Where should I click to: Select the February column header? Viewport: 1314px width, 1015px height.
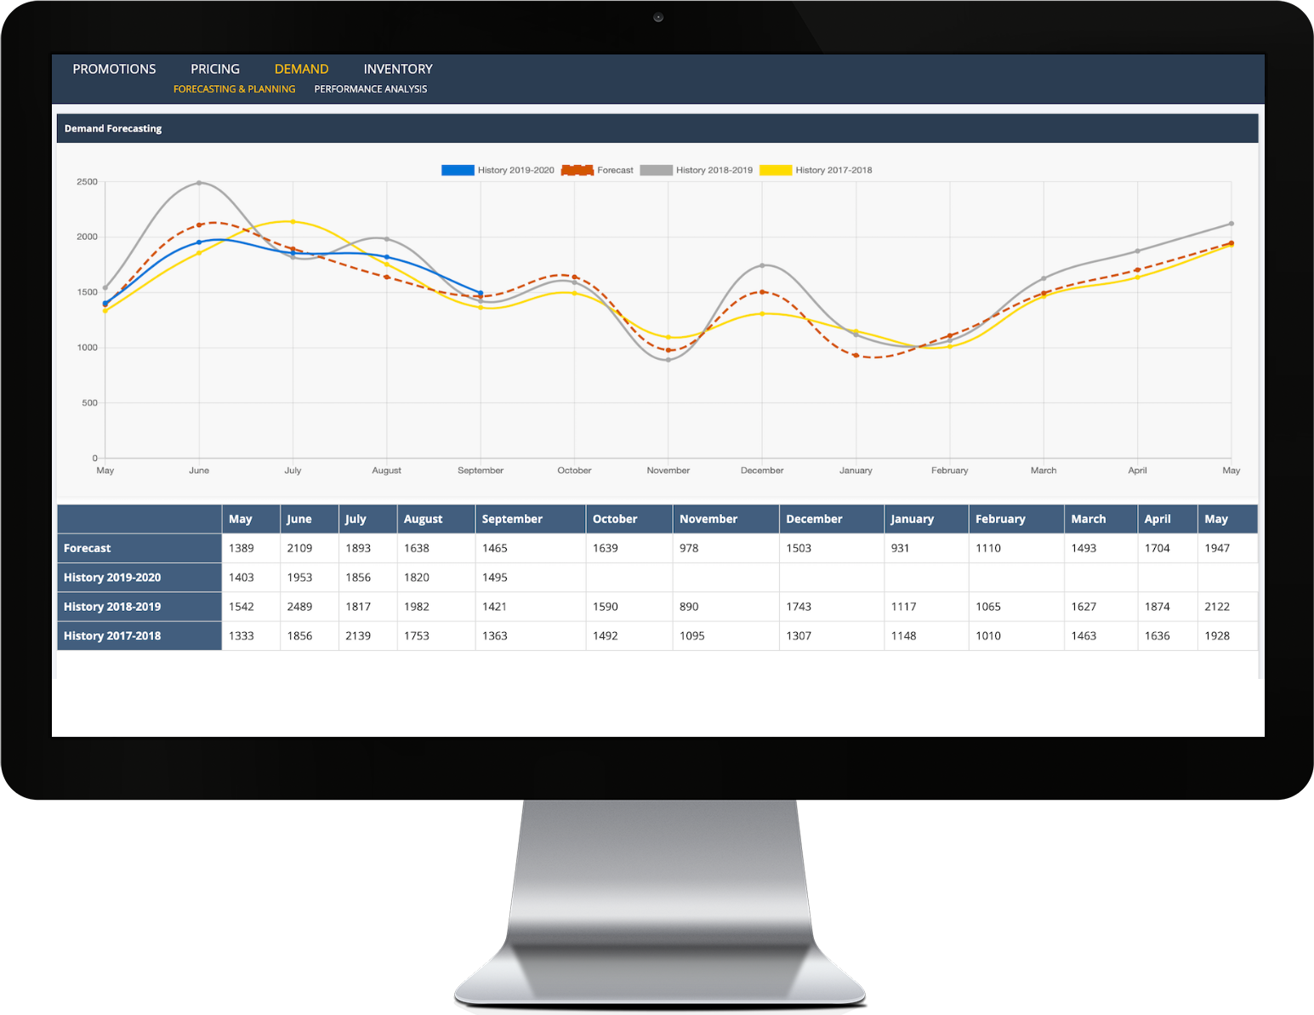coord(1016,519)
